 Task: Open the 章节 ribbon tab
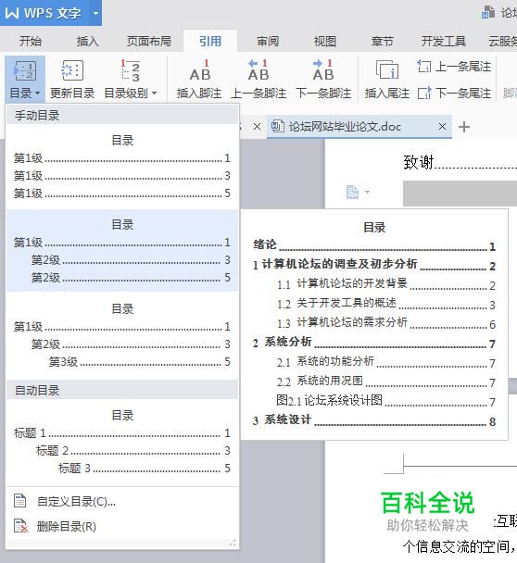pos(383,42)
